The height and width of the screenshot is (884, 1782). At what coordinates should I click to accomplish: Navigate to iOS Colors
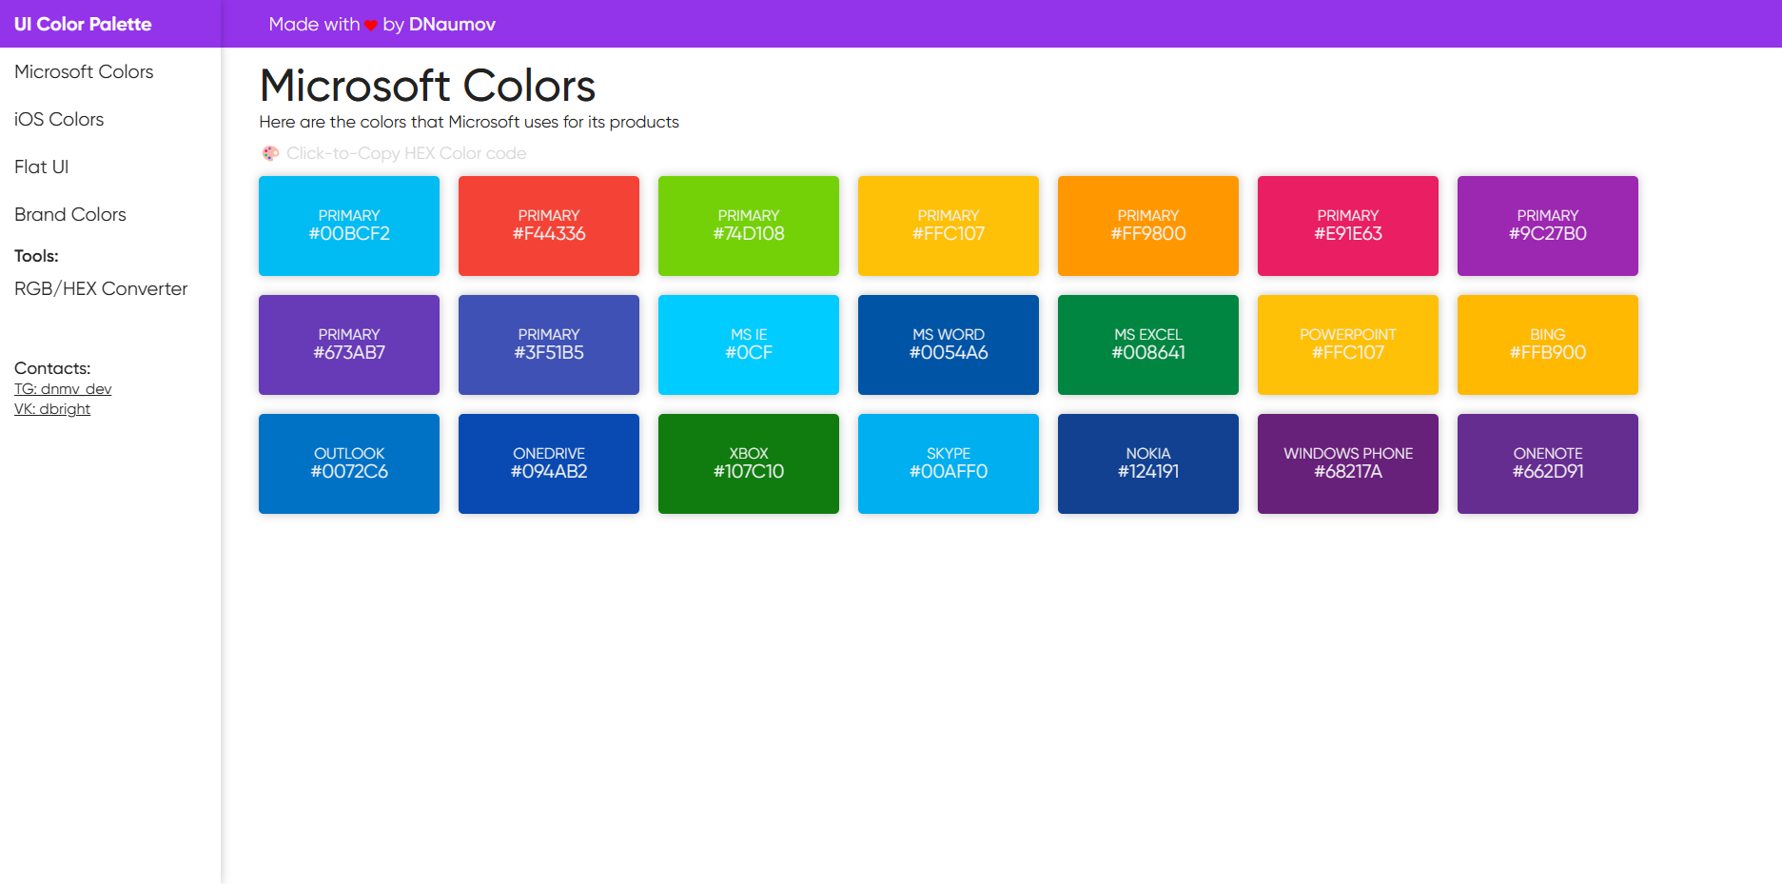(x=59, y=119)
